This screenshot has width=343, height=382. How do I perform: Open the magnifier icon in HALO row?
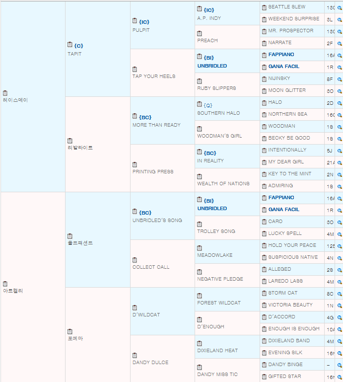click(x=340, y=103)
